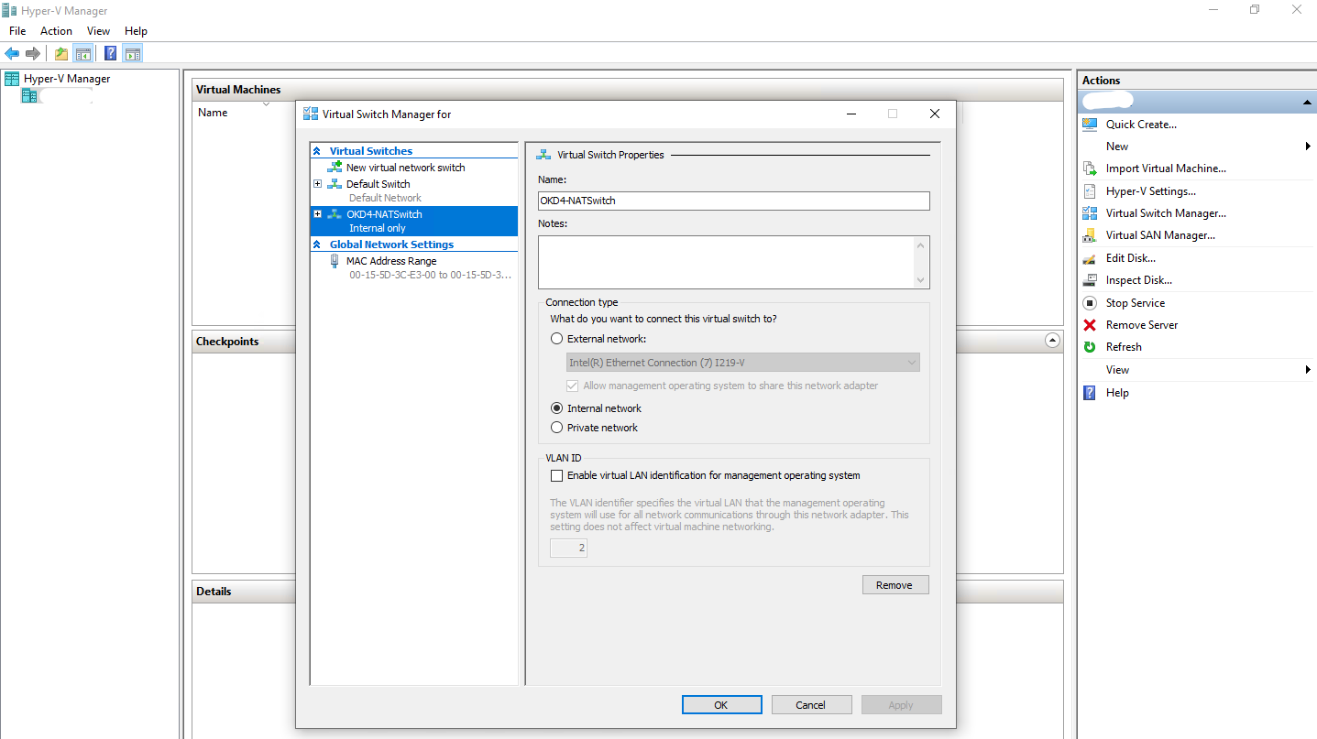Click the Notes scrollbar up arrow

(x=922, y=245)
